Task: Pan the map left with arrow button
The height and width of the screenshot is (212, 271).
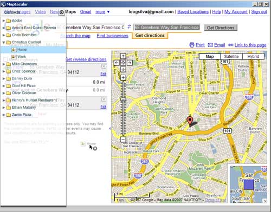Action: (x=117, y=63)
